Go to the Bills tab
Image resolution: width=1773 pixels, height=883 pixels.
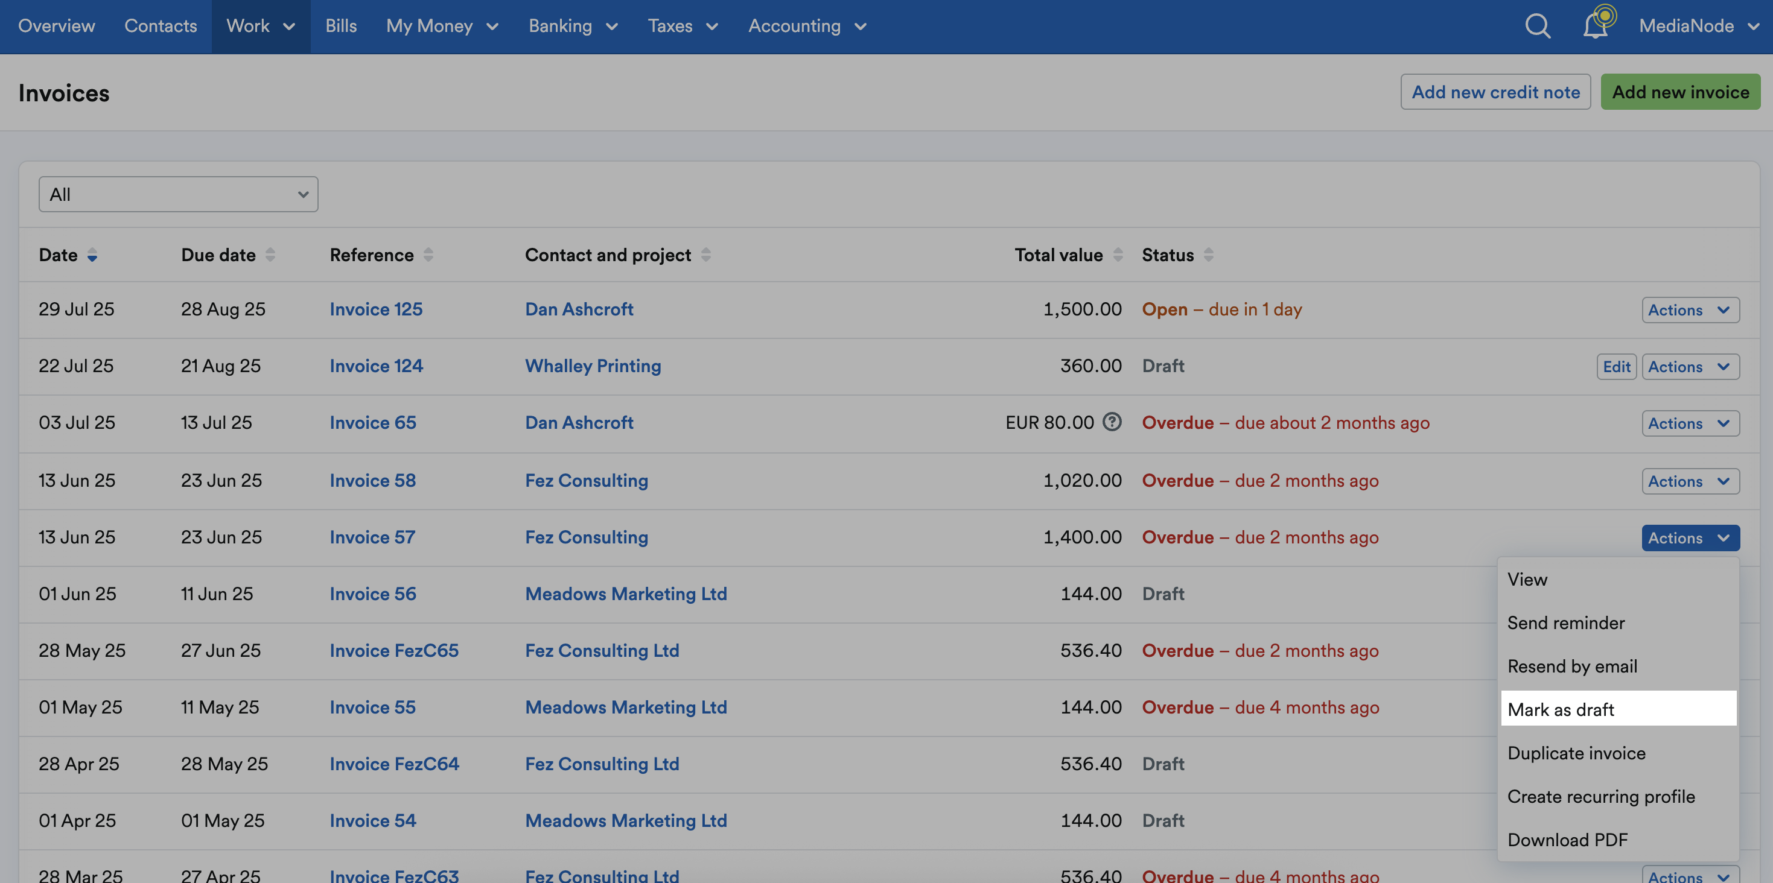click(341, 26)
